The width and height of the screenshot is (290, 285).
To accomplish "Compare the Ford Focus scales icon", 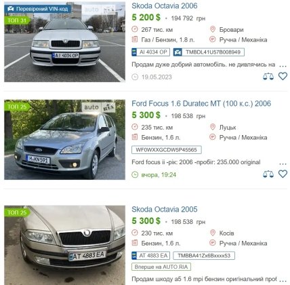I will [268, 174].
